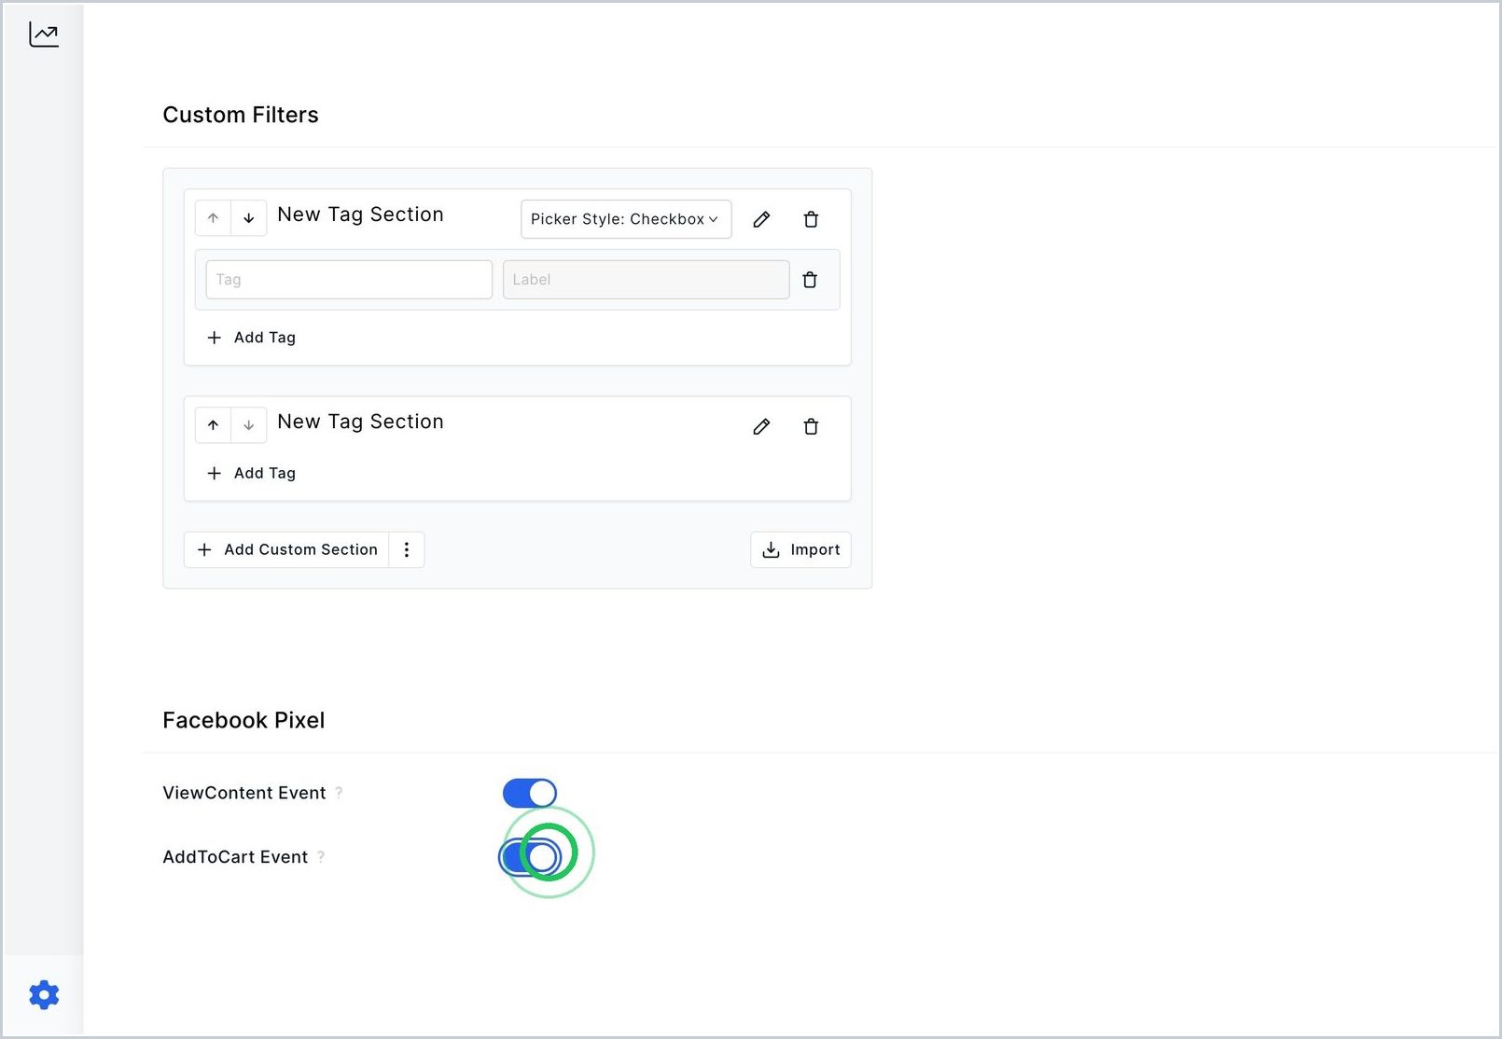Viewport: 1502px width, 1039px height.
Task: Open the analytics chart icon in sidebar
Action: click(43, 35)
